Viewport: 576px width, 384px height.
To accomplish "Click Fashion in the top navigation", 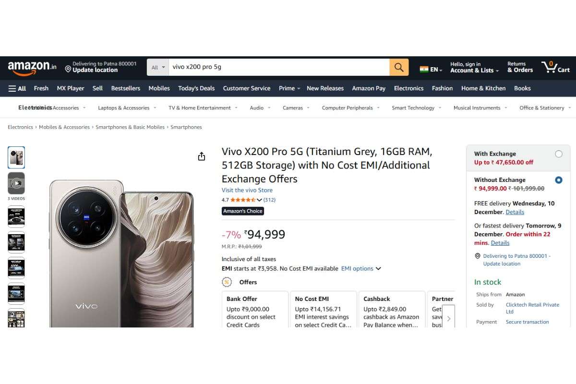I will [442, 88].
